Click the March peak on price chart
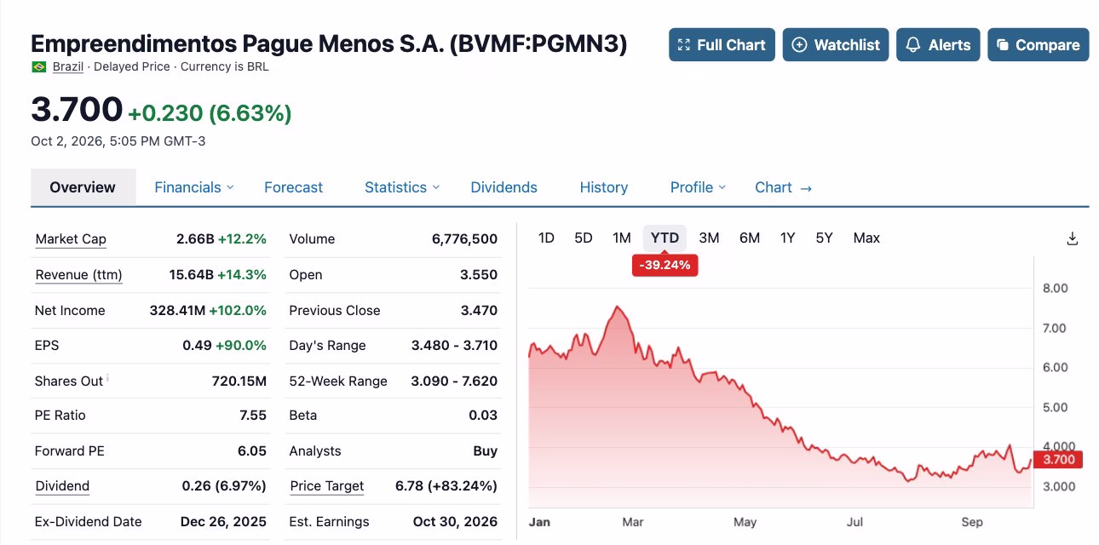This screenshot has width=1099, height=545. (616, 307)
